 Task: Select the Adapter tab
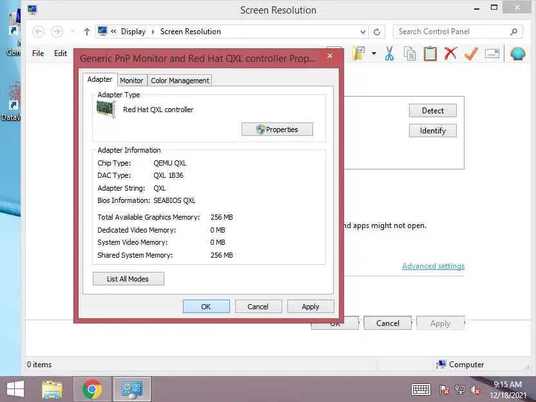coord(100,79)
